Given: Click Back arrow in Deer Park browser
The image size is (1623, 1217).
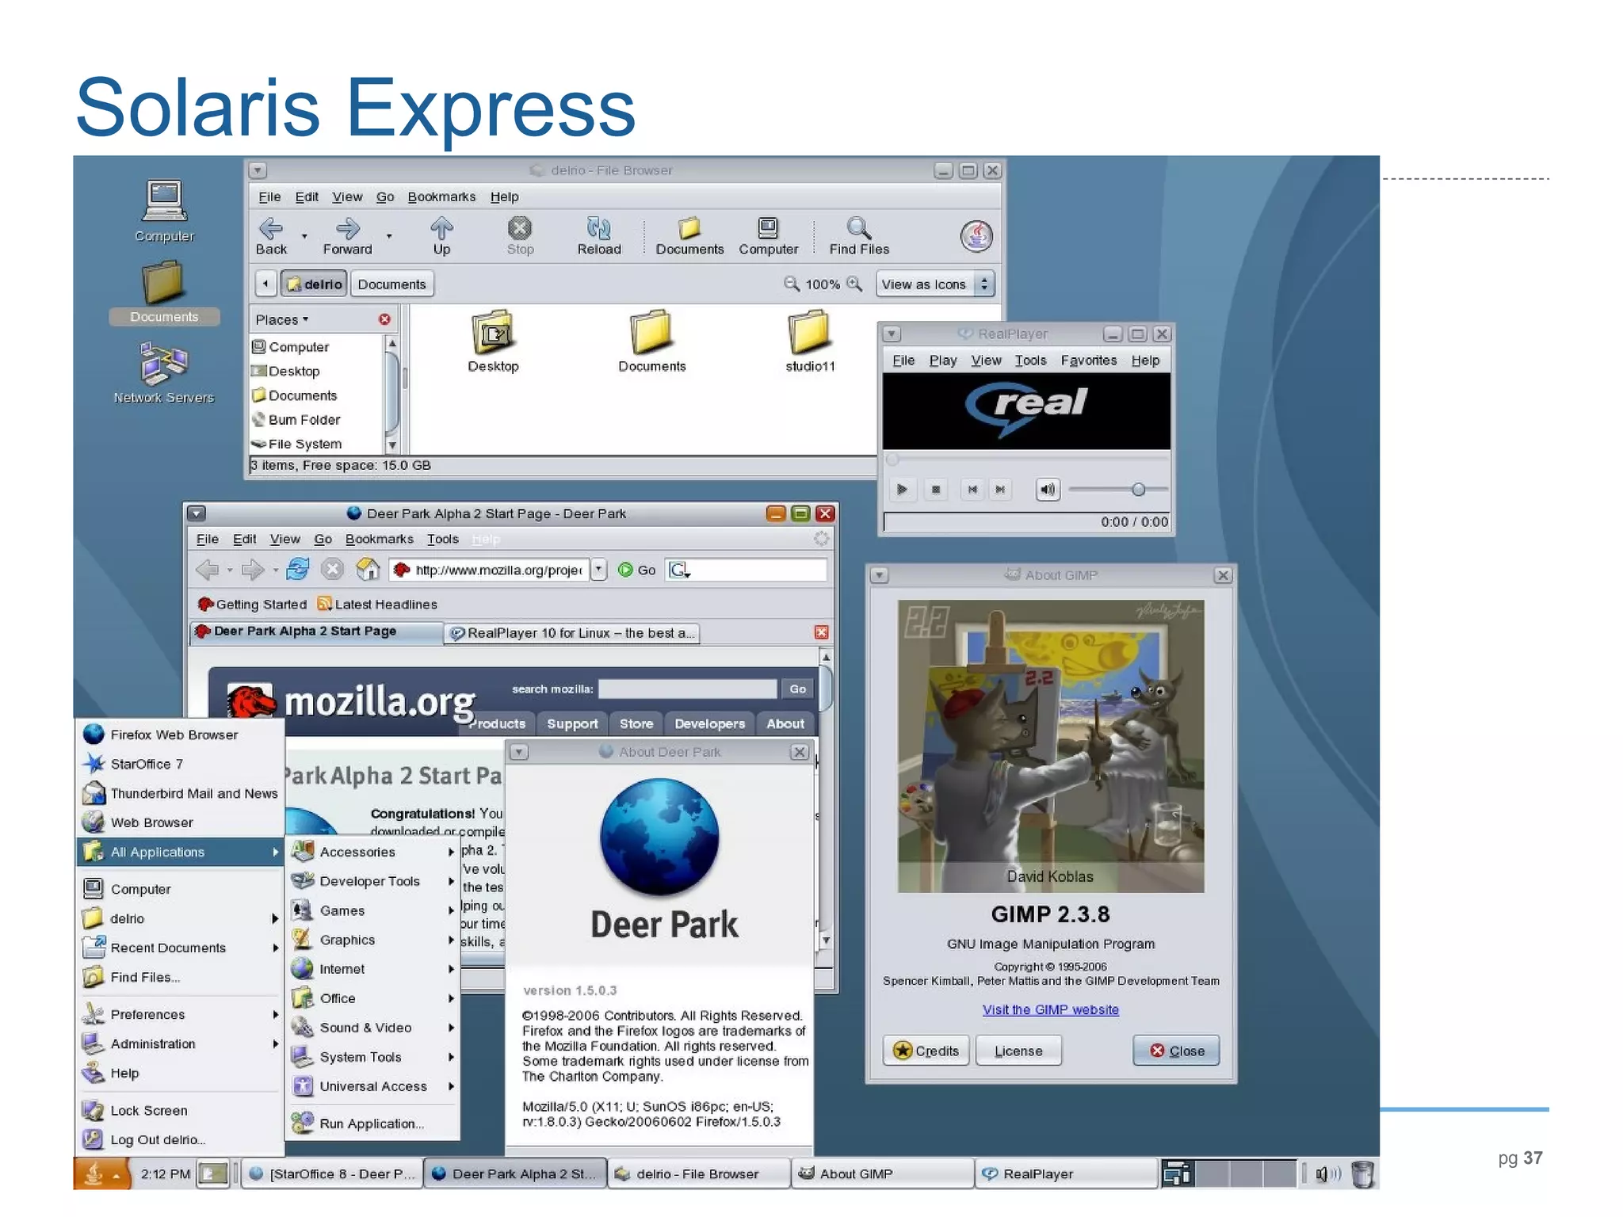Looking at the screenshot, I should click(208, 569).
